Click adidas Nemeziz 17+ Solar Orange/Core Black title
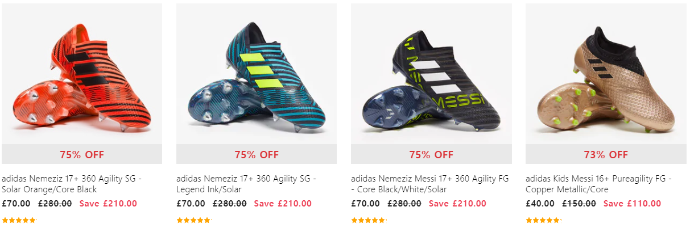The width and height of the screenshot is (690, 232). pos(72,184)
